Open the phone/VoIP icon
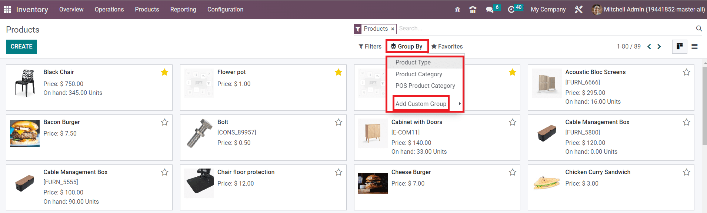The image size is (707, 213). pos(473,10)
